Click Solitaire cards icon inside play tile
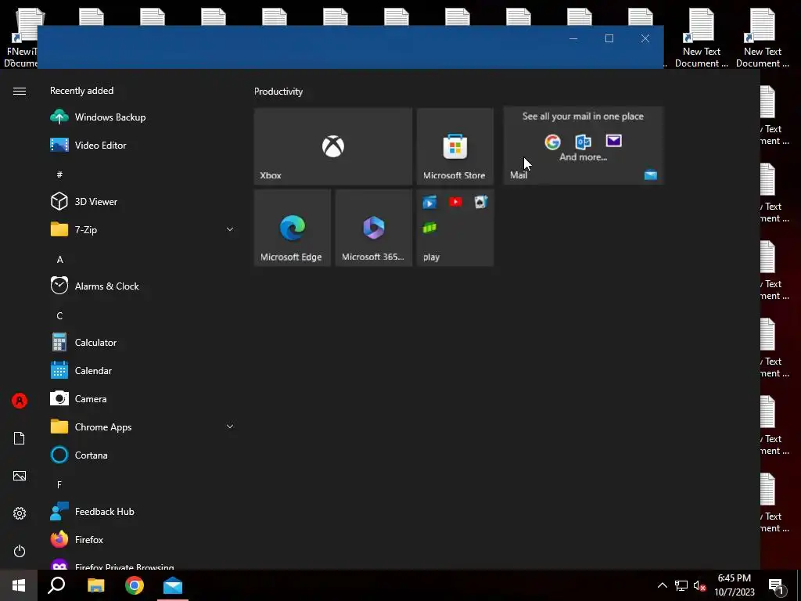The height and width of the screenshot is (601, 801). 481,203
